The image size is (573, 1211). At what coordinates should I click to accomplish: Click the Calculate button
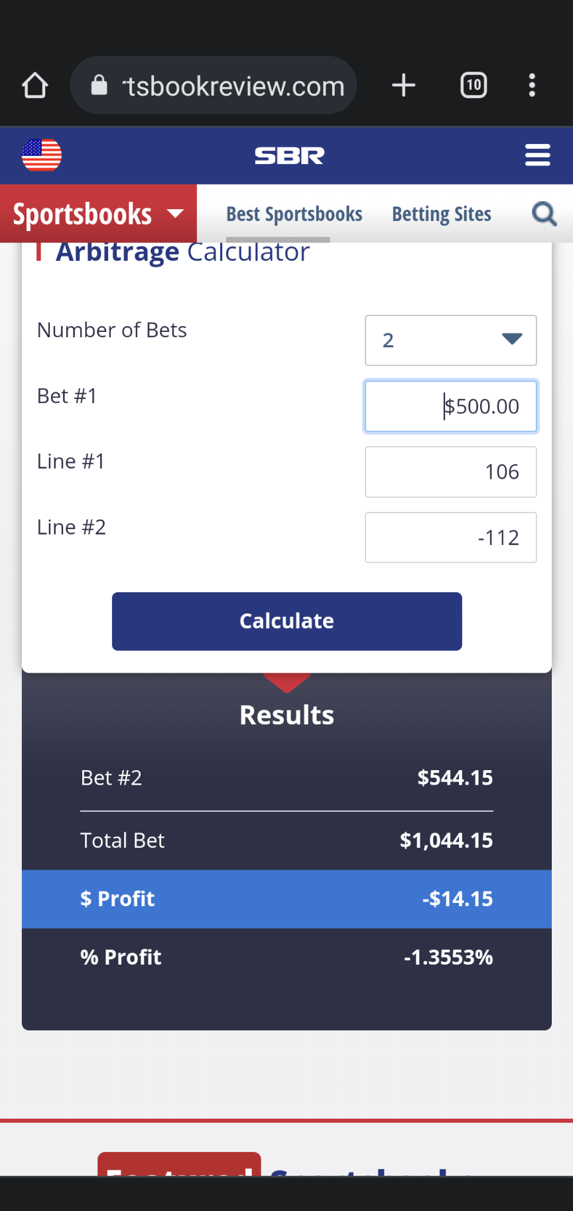[x=287, y=621]
